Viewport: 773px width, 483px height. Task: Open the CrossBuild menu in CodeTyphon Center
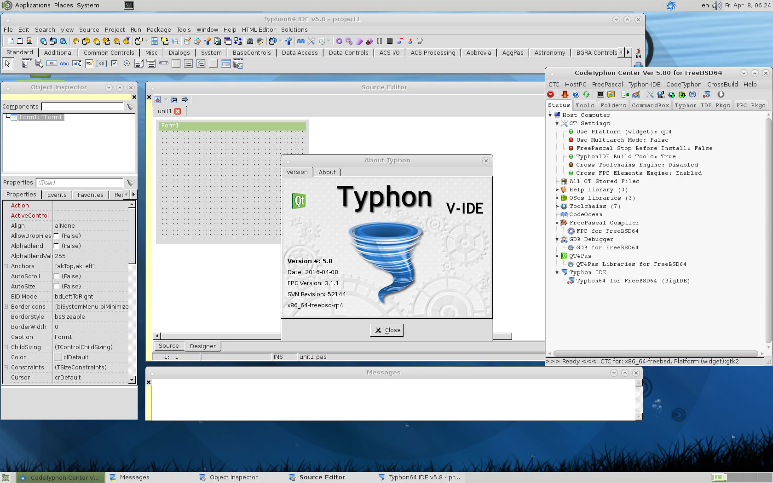point(722,85)
